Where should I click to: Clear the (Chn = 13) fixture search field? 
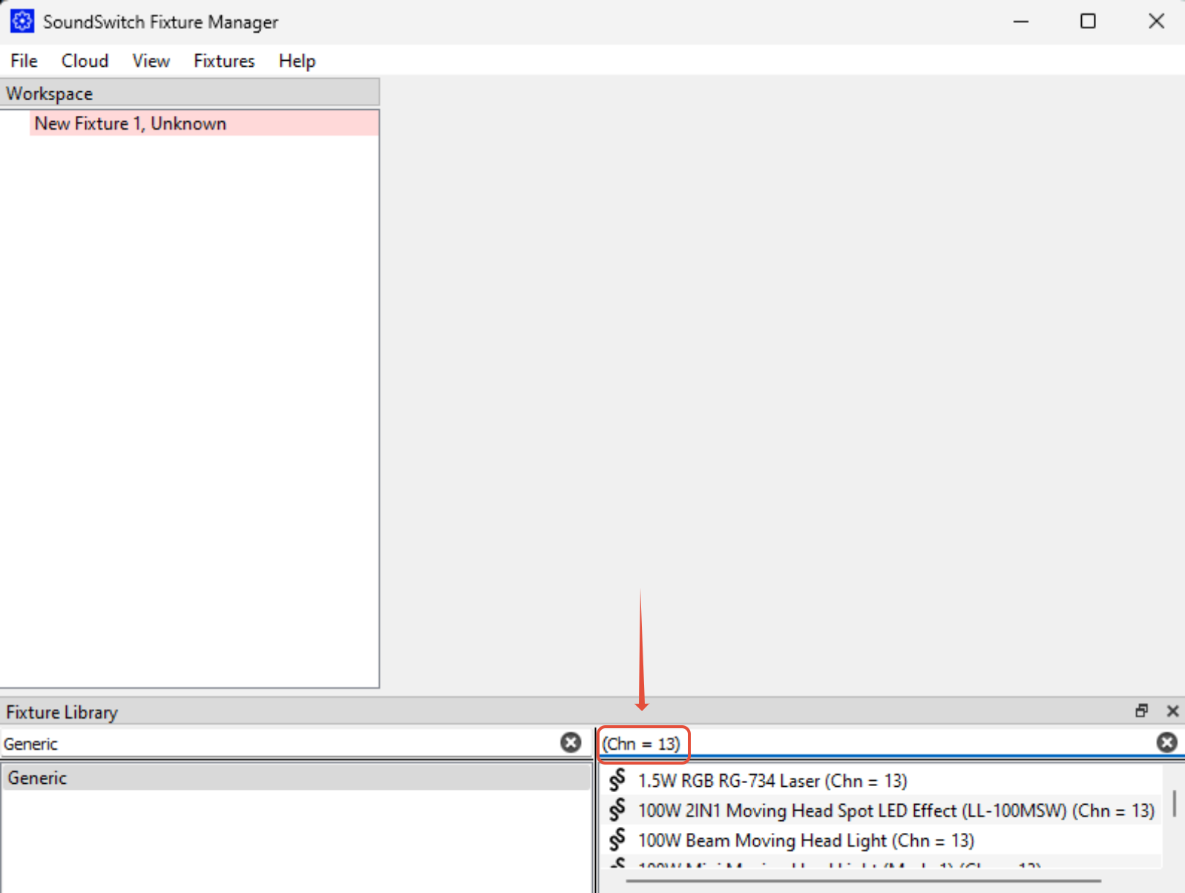[x=1166, y=742]
